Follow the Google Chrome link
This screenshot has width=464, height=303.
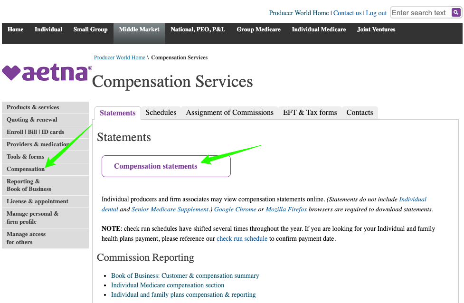click(235, 209)
